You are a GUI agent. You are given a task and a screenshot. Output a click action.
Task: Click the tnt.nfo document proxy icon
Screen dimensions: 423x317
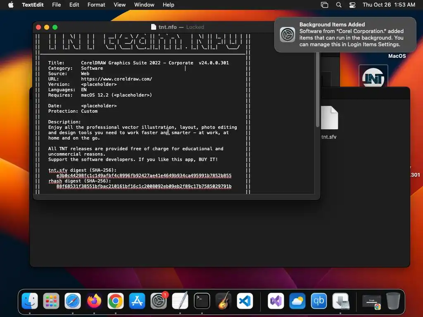(154, 27)
